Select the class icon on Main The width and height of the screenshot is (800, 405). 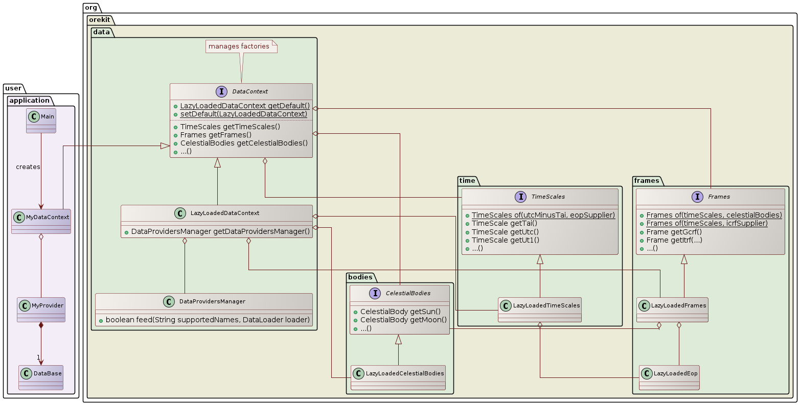33,115
